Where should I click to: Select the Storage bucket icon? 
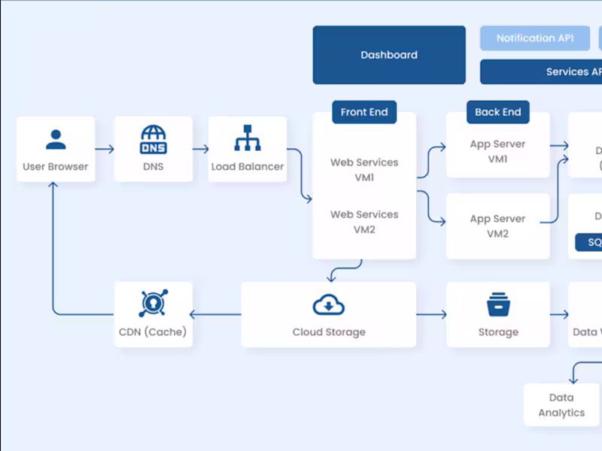point(498,305)
